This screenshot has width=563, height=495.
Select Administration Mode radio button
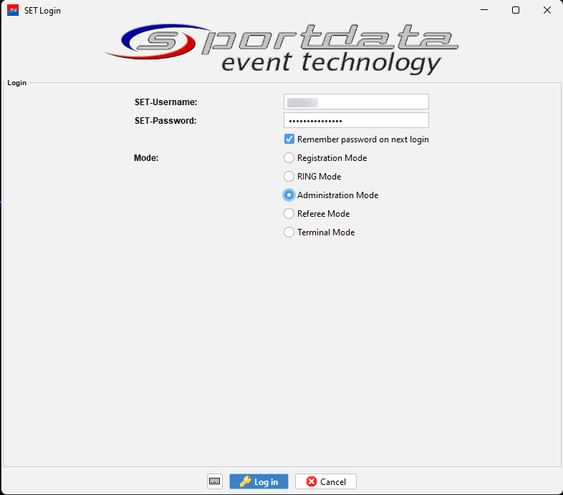(x=289, y=195)
